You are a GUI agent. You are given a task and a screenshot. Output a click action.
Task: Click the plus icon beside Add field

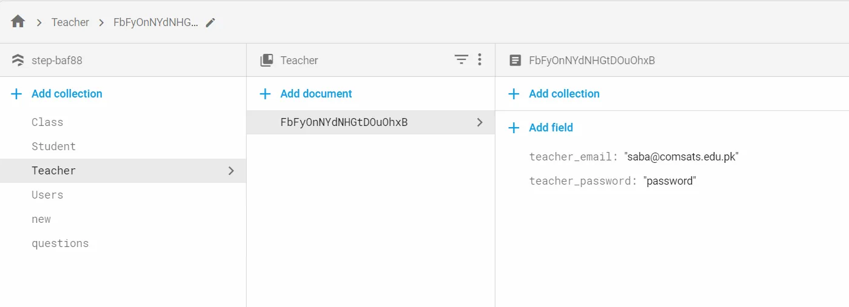click(x=514, y=128)
